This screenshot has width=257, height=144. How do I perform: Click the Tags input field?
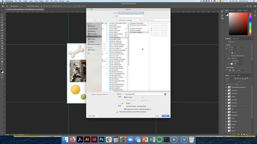point(131,16)
